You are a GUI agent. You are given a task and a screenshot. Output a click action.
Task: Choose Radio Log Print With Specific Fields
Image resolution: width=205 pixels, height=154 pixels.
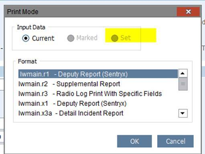point(98,94)
